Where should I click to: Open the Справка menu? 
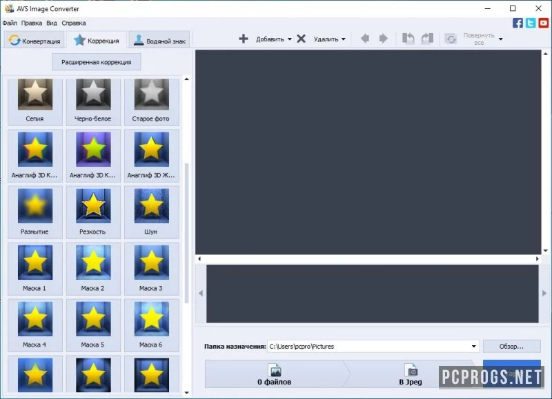(74, 23)
